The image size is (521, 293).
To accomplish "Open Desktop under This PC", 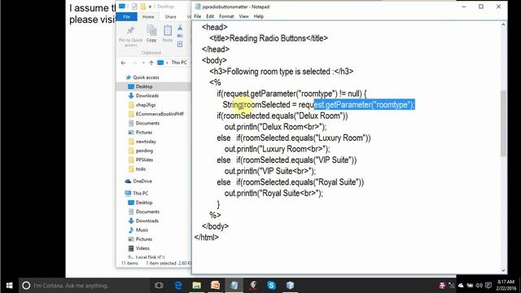I will click(144, 203).
